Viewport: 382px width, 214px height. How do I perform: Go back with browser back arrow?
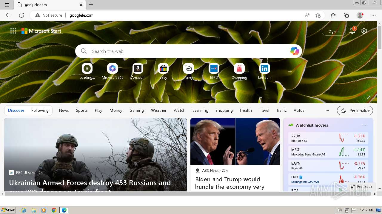click(8, 15)
